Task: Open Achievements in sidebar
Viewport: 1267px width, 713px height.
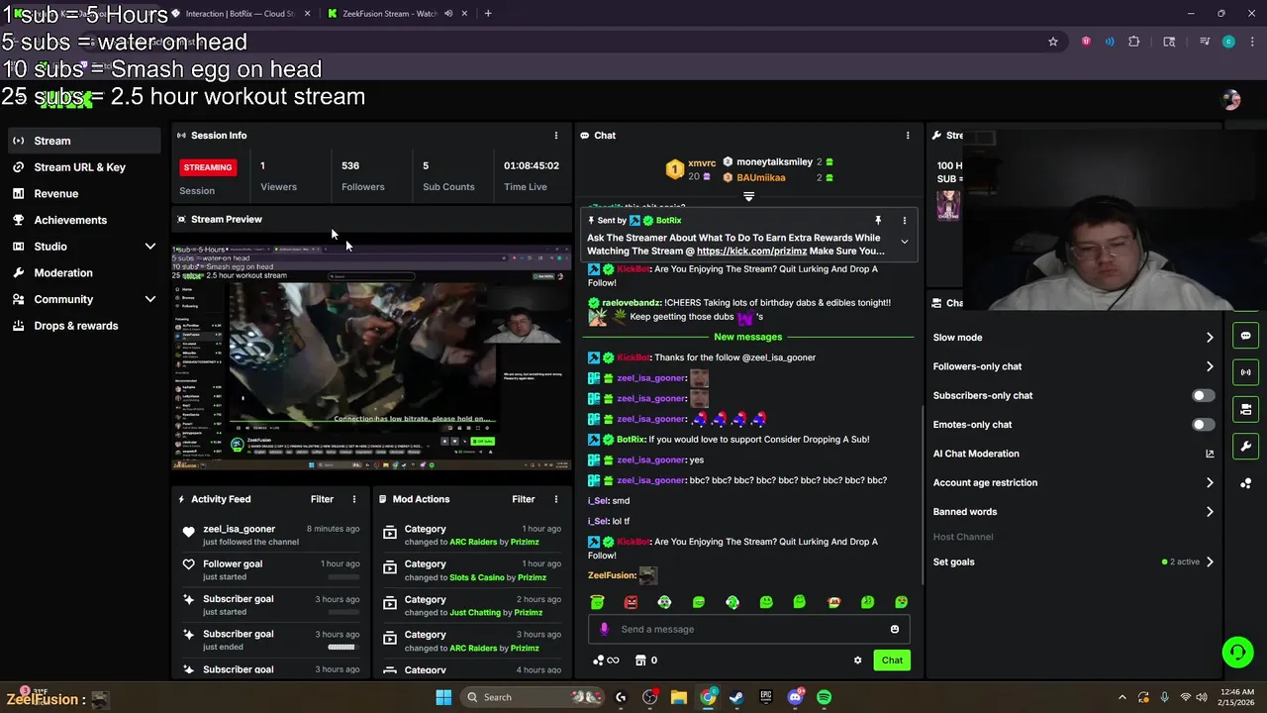Action: (x=84, y=220)
